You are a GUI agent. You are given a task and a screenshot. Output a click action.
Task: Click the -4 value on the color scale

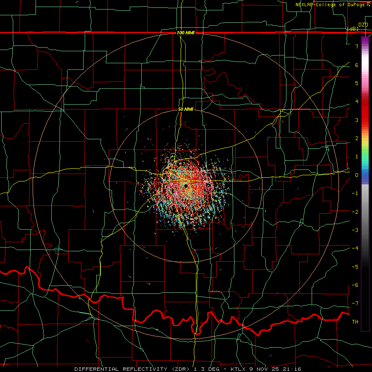355,248
